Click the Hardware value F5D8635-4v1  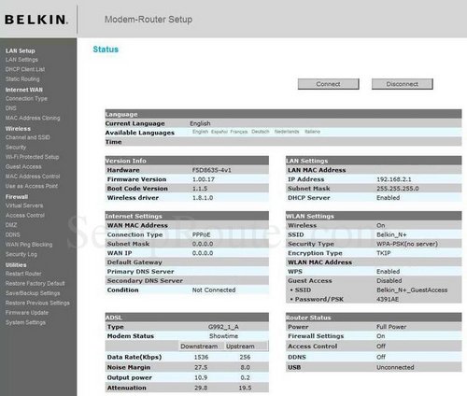[212, 170]
